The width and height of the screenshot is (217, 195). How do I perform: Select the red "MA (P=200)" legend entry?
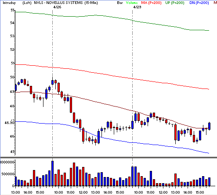(x=151, y=3)
